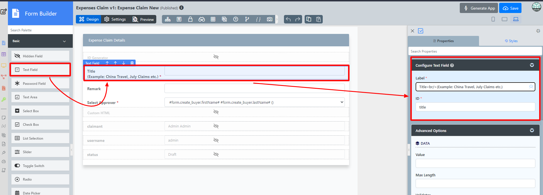Delete the selected Text Field with trash icon
543x195 pixels.
pos(132,63)
